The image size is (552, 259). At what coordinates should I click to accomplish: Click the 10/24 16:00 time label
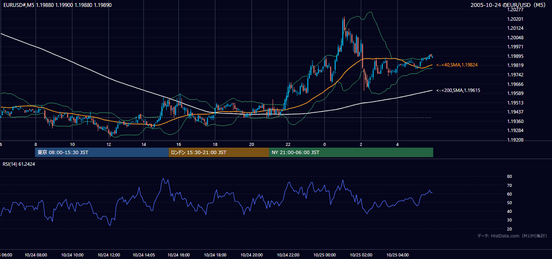179,255
